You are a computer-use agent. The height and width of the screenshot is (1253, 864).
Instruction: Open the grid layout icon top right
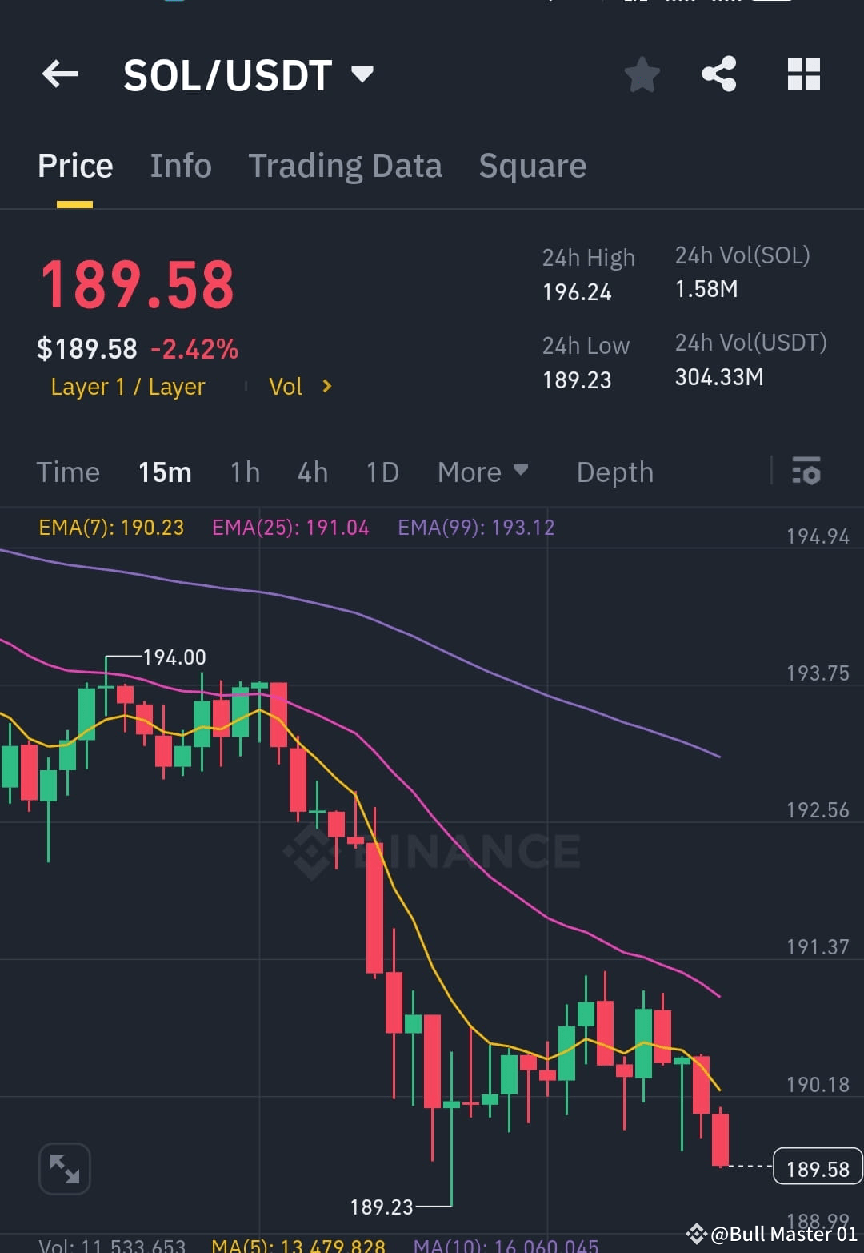click(803, 74)
